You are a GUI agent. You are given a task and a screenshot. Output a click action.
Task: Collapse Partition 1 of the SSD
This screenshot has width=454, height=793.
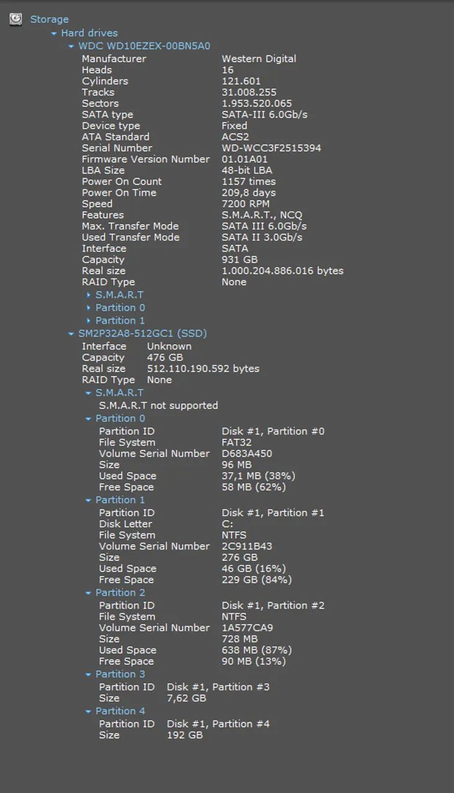(87, 500)
